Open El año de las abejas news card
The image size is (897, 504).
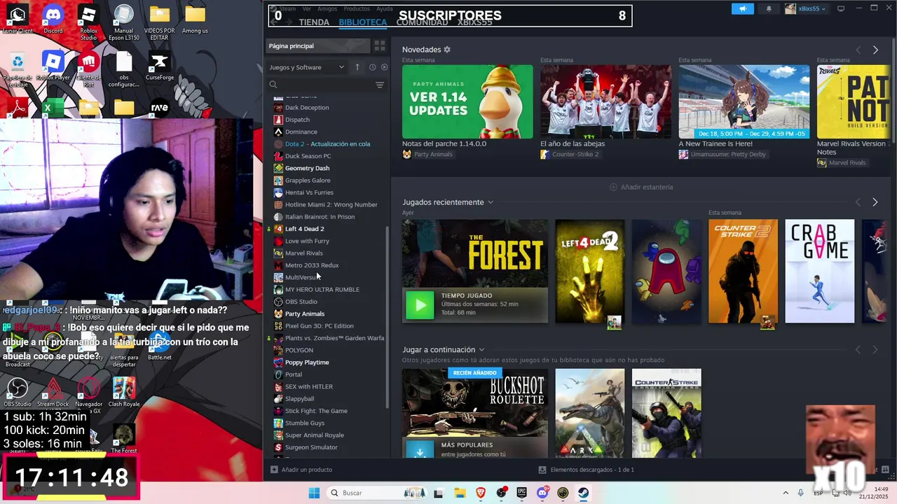[x=605, y=102]
